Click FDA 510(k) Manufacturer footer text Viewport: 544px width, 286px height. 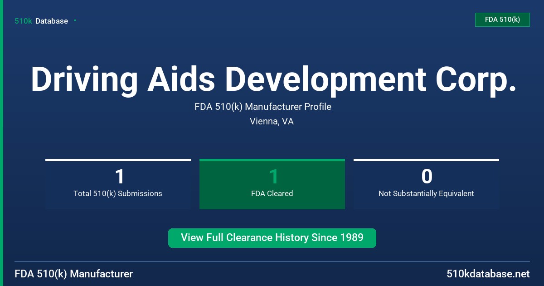tap(74, 274)
